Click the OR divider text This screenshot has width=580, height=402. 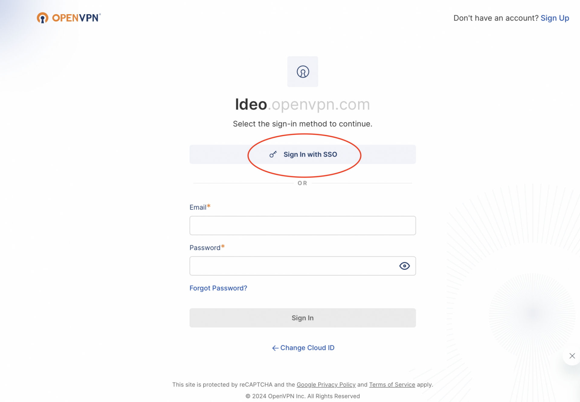pyautogui.click(x=302, y=183)
